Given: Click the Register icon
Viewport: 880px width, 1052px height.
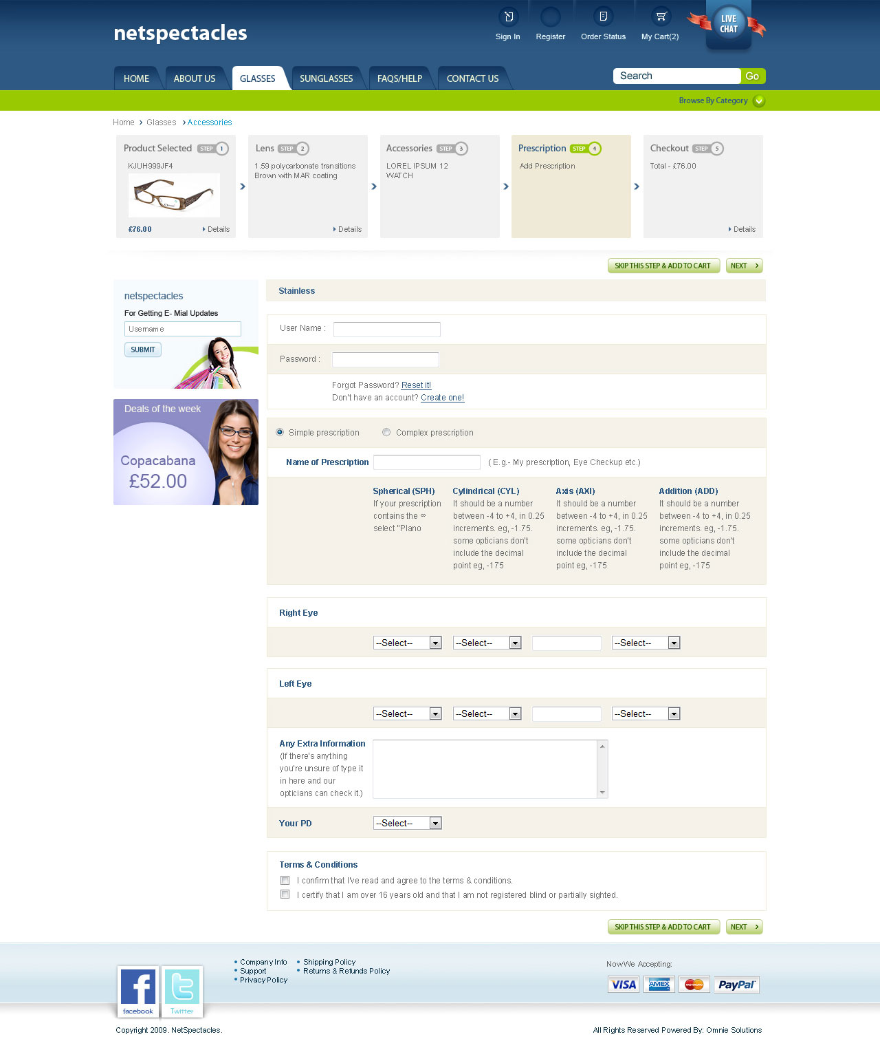Looking at the screenshot, I should coord(551,17).
